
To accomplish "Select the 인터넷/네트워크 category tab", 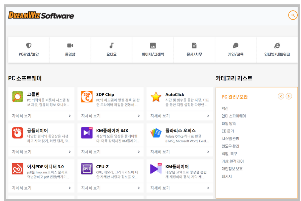I will coord(277,50).
